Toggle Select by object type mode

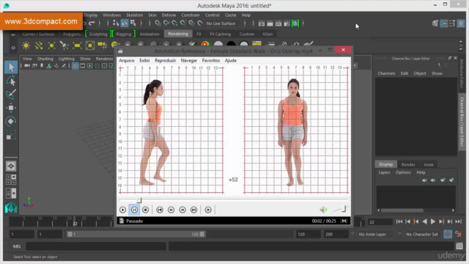coord(125,23)
